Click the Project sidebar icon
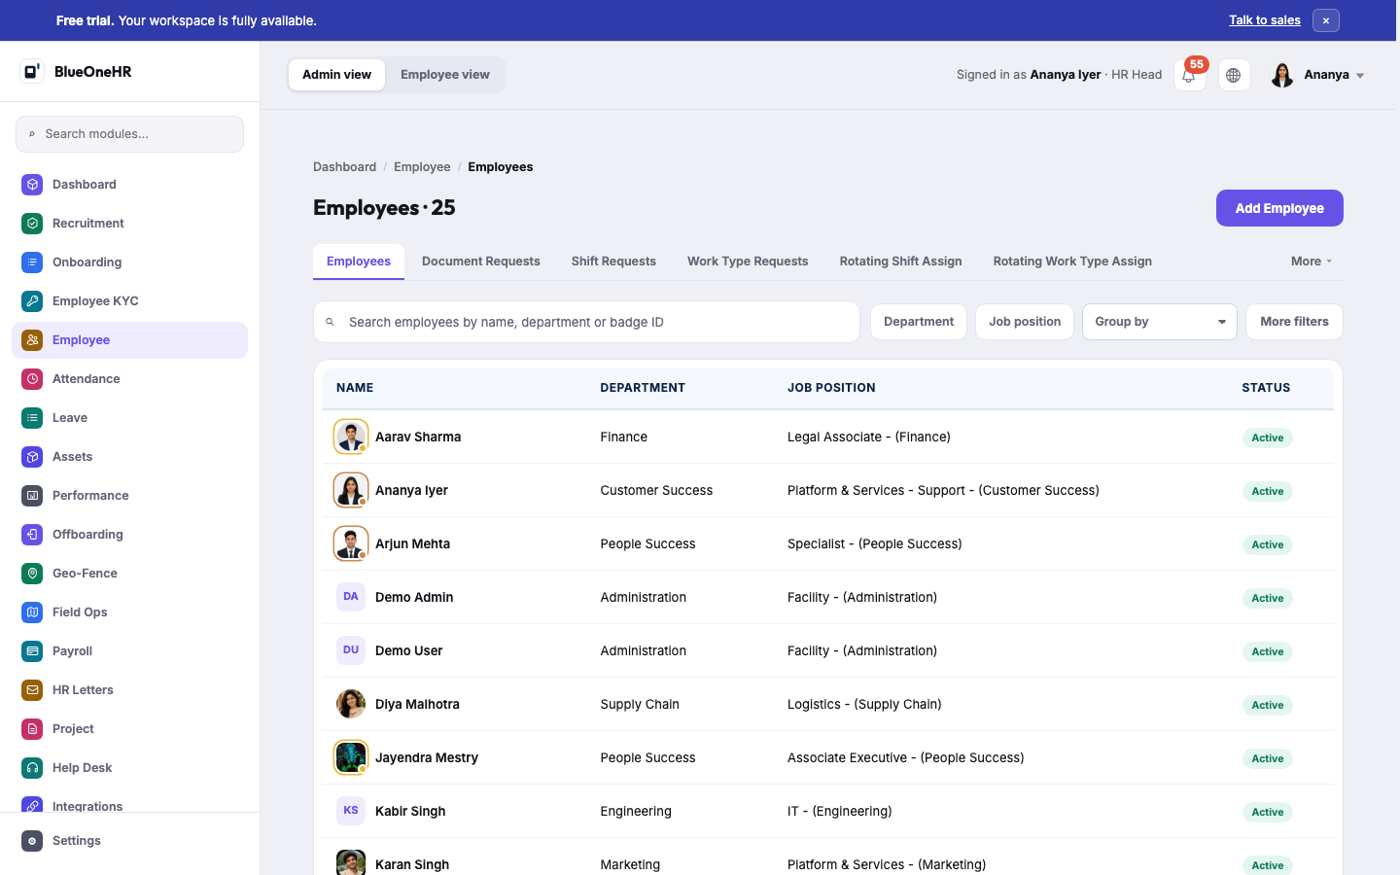This screenshot has height=875, width=1400. tap(32, 728)
